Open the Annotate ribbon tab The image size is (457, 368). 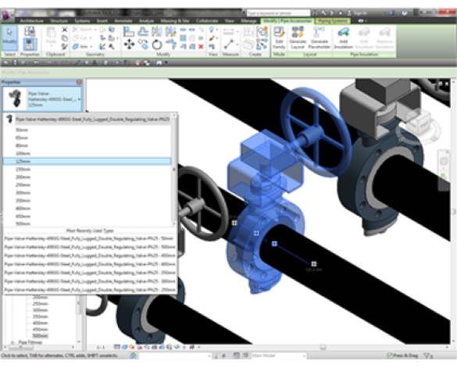(123, 21)
